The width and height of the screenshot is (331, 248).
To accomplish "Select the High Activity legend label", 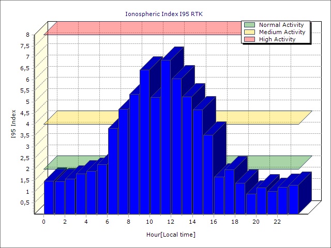I will coord(277,39).
